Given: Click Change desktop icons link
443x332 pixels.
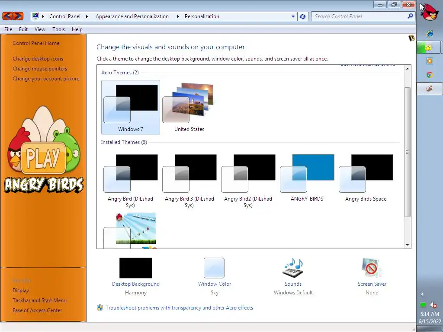Looking at the screenshot, I should (38, 59).
